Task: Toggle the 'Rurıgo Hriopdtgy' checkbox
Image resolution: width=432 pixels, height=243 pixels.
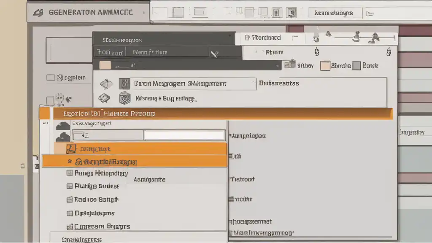Action: (70, 173)
